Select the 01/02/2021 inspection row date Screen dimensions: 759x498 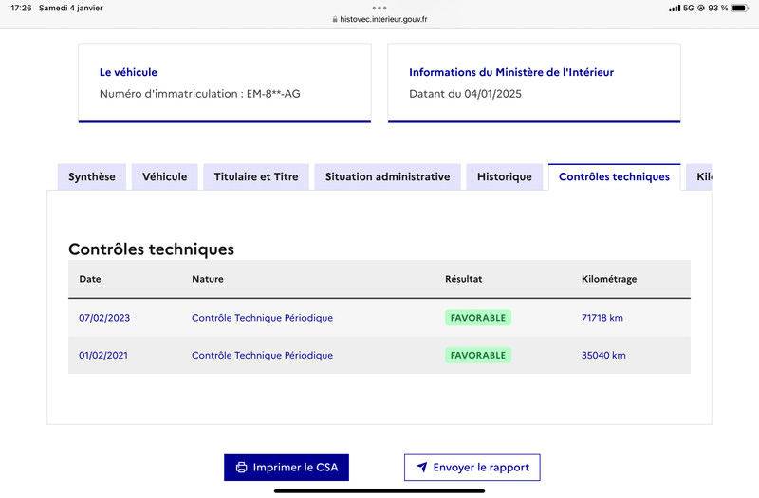[x=103, y=355]
